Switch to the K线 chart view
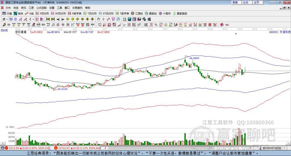The image size is (291, 156). click(29, 14)
